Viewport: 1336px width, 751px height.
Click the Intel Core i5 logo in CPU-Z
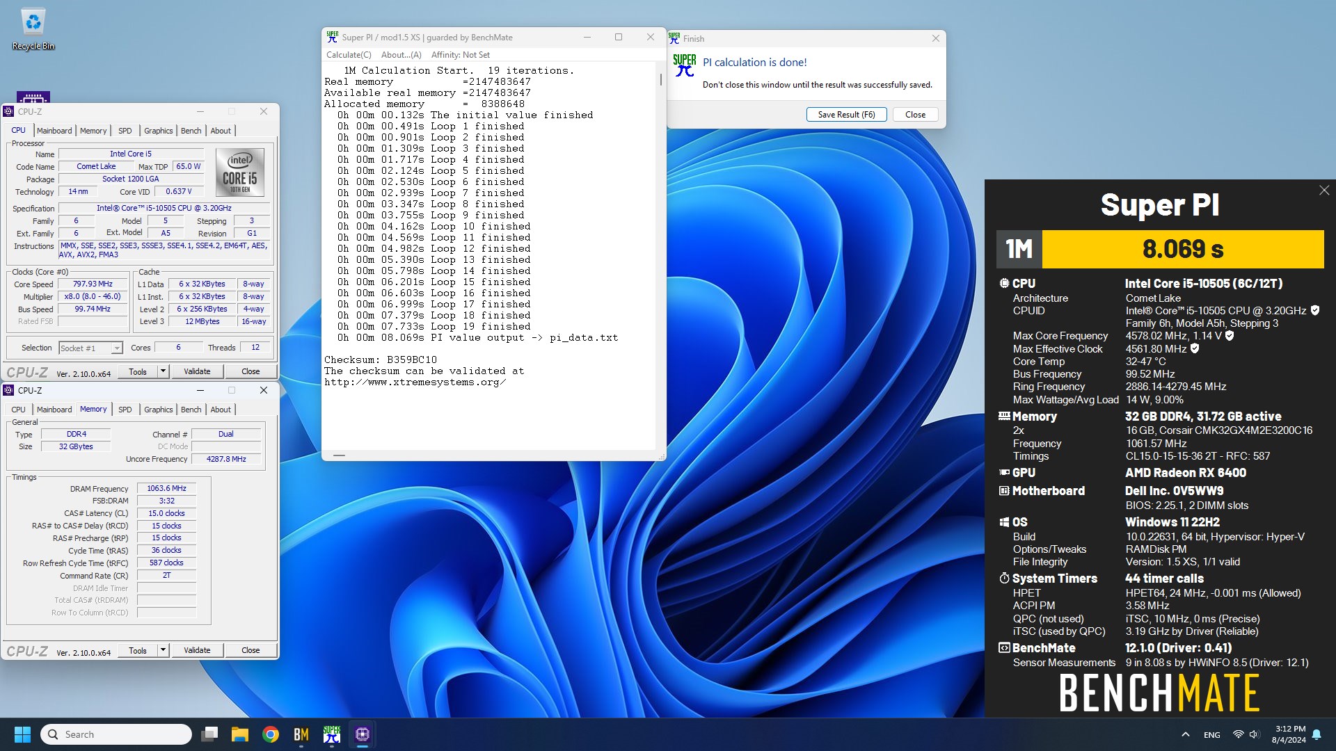(240, 172)
